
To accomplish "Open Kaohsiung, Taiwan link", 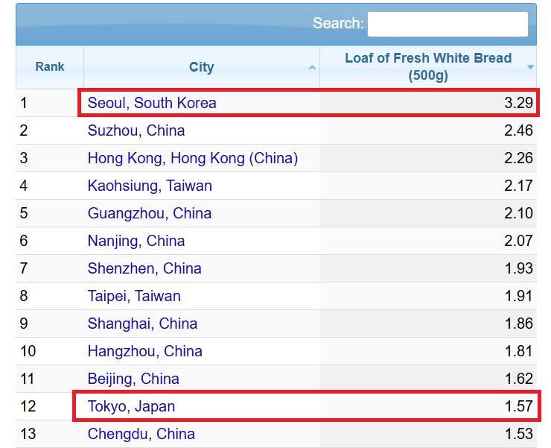I will pos(150,186).
